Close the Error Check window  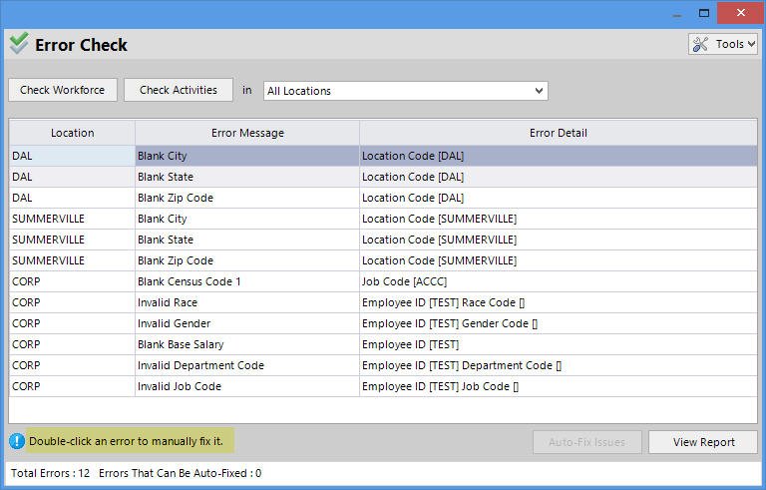coord(741,13)
